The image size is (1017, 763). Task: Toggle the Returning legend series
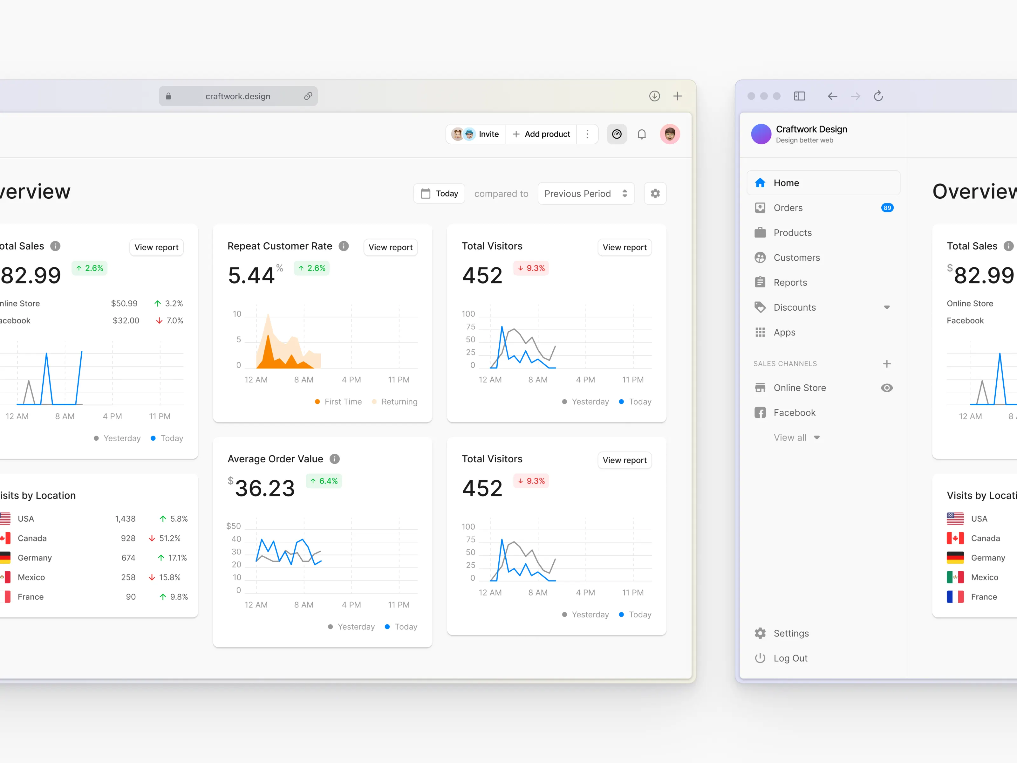tap(394, 402)
